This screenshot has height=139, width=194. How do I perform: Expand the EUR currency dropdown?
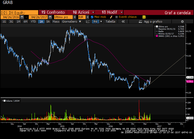[x=87, y=17]
